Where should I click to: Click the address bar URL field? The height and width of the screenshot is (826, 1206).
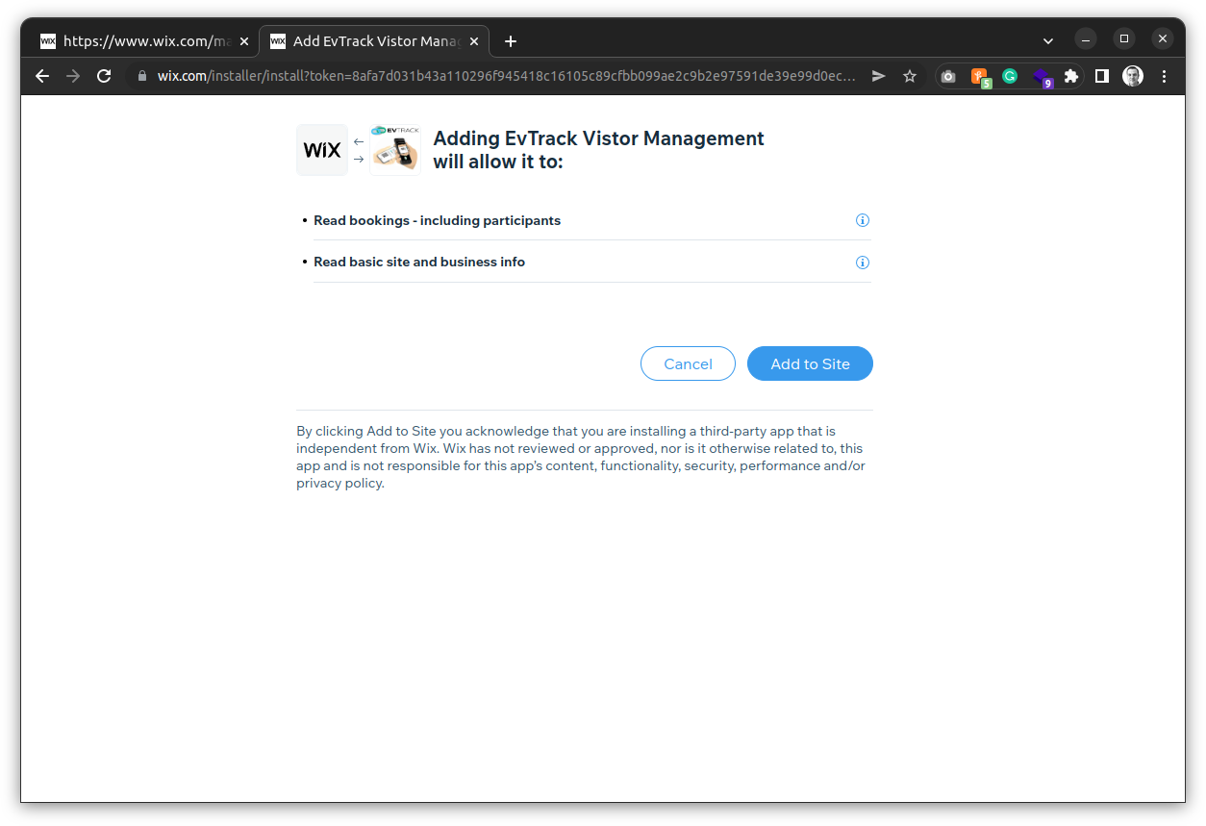506,76
